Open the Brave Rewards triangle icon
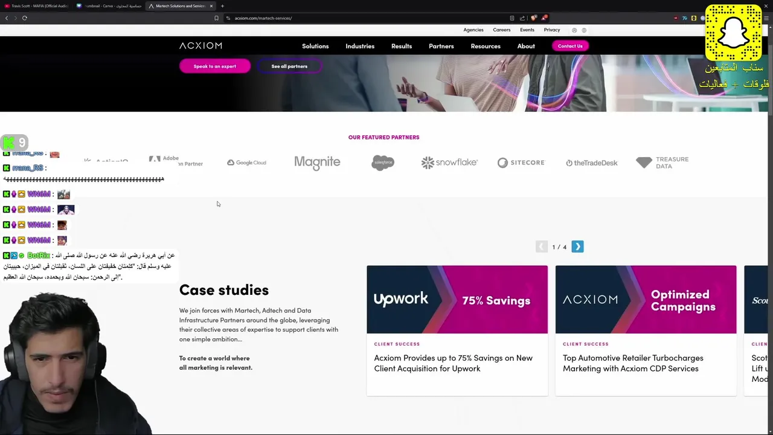773x435 pixels. point(544,18)
